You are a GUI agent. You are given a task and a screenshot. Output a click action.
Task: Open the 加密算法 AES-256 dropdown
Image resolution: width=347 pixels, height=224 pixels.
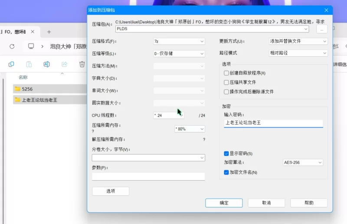(302, 163)
